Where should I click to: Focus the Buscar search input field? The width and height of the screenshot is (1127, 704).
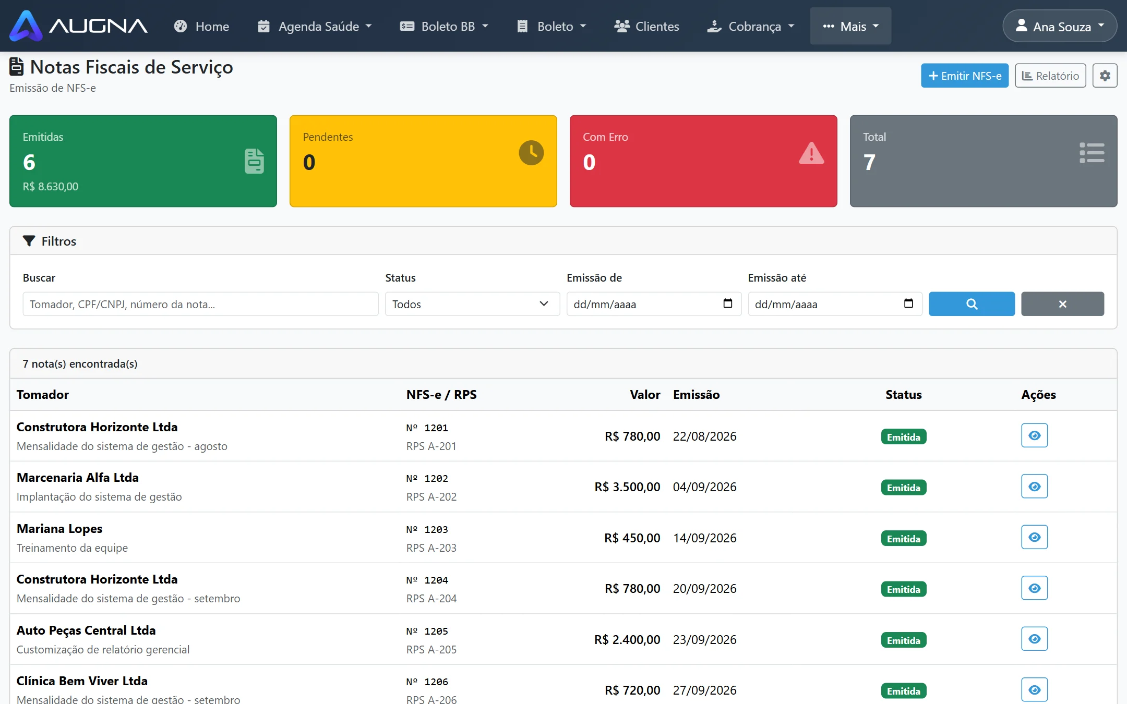pyautogui.click(x=200, y=304)
